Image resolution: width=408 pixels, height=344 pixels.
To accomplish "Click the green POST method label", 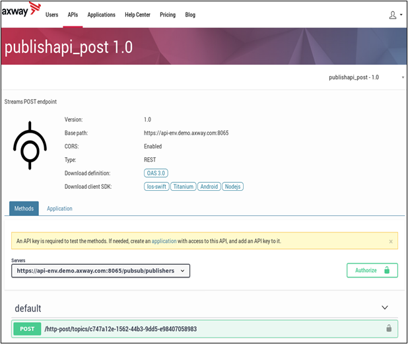I will [27, 329].
